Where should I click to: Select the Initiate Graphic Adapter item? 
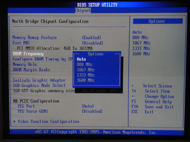coord(39,80)
